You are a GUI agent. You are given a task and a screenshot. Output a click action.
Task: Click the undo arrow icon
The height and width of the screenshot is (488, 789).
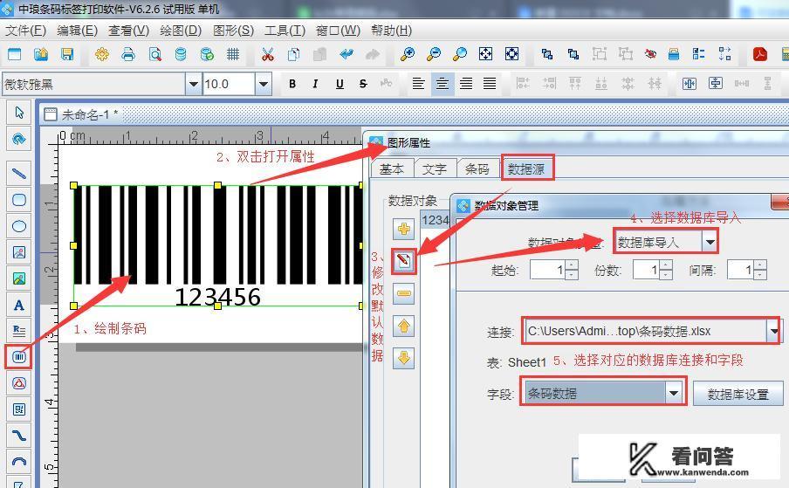[x=346, y=54]
